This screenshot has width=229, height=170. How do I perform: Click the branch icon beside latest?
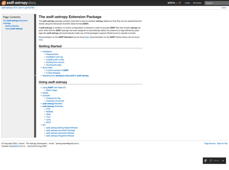click(211, 160)
